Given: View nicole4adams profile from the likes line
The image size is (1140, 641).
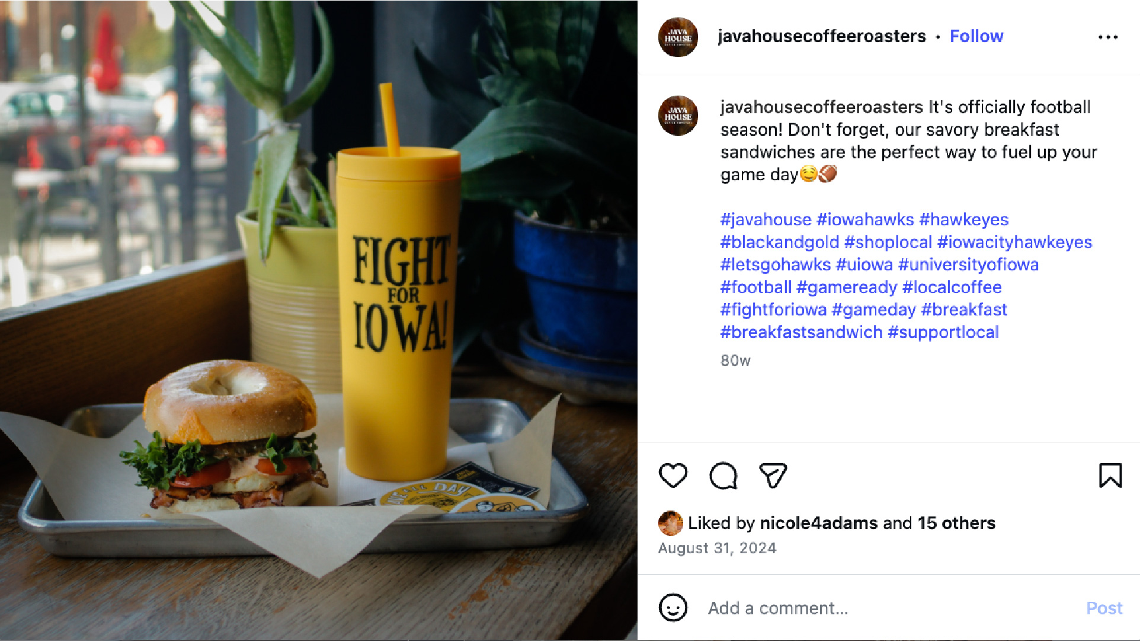Looking at the screenshot, I should coord(818,523).
